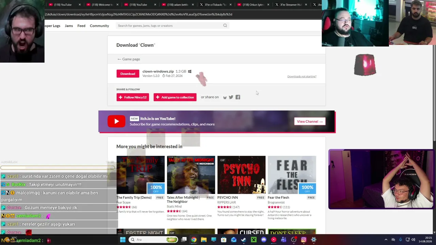Click the Static Mind creator link

point(174,207)
